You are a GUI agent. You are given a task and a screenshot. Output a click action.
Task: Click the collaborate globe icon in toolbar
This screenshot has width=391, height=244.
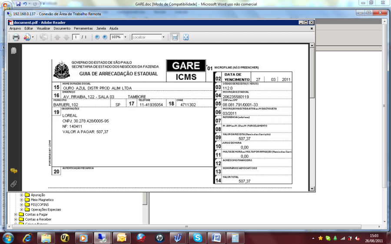pos(43,37)
